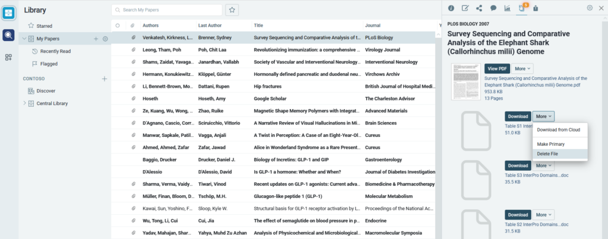Toggle the select-all circle in table header
Viewport: 608px width, 239px height.
click(118, 26)
